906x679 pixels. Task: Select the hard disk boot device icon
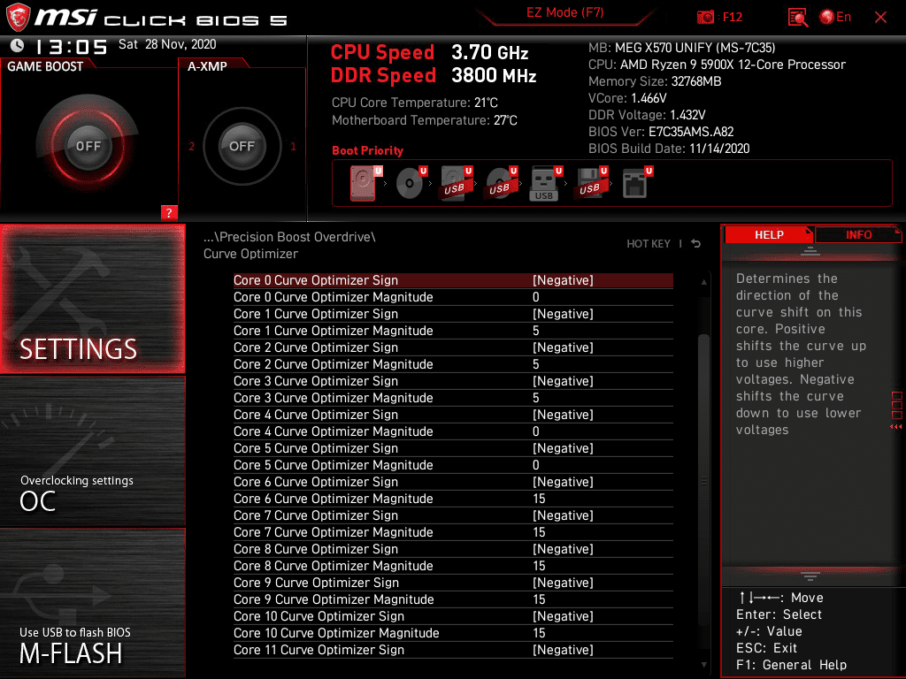[364, 184]
